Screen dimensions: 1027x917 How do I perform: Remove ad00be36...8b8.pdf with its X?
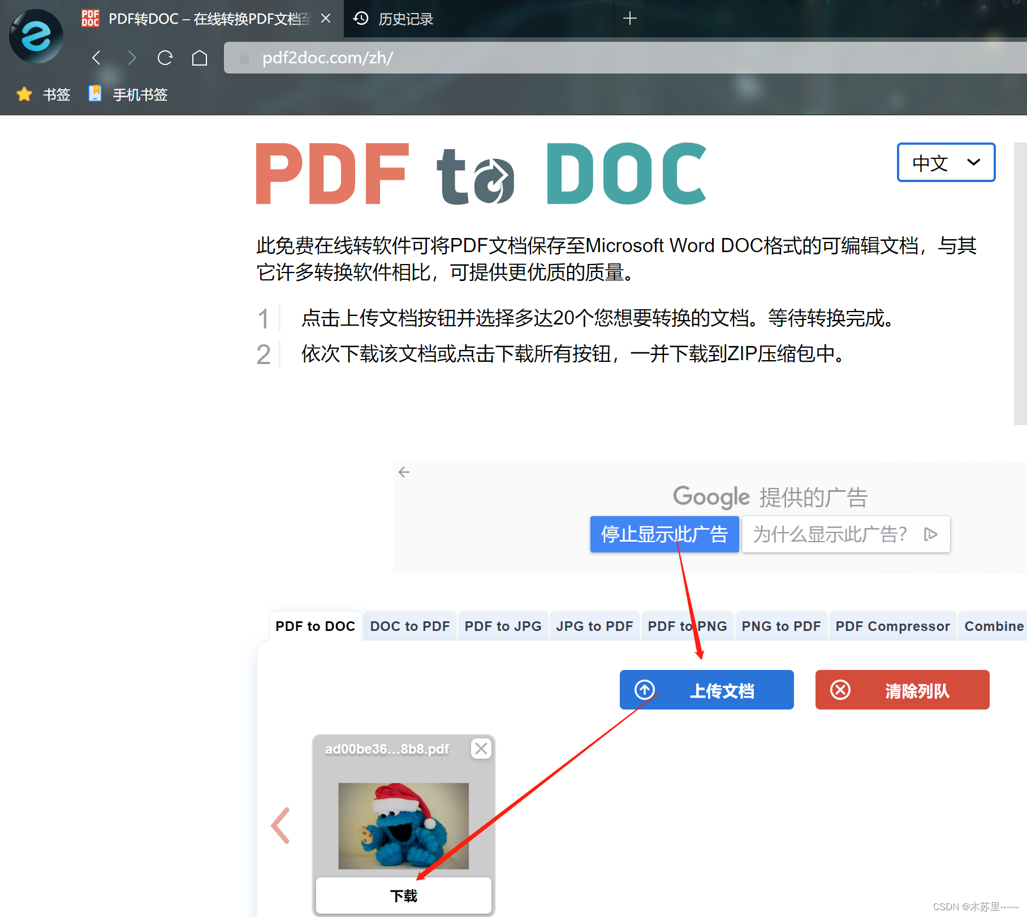coord(481,749)
